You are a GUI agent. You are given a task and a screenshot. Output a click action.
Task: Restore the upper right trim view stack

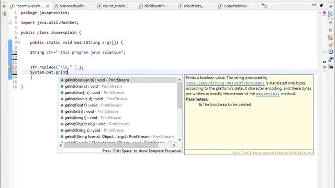coord(330,7)
